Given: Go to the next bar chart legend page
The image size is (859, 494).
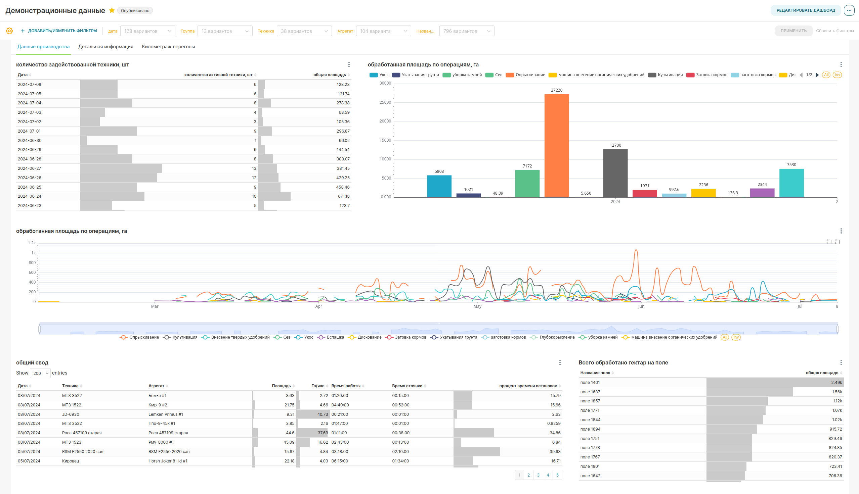Looking at the screenshot, I should 817,75.
